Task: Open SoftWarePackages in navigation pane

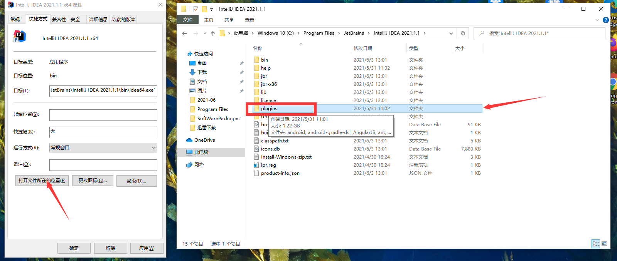Action: (214, 119)
